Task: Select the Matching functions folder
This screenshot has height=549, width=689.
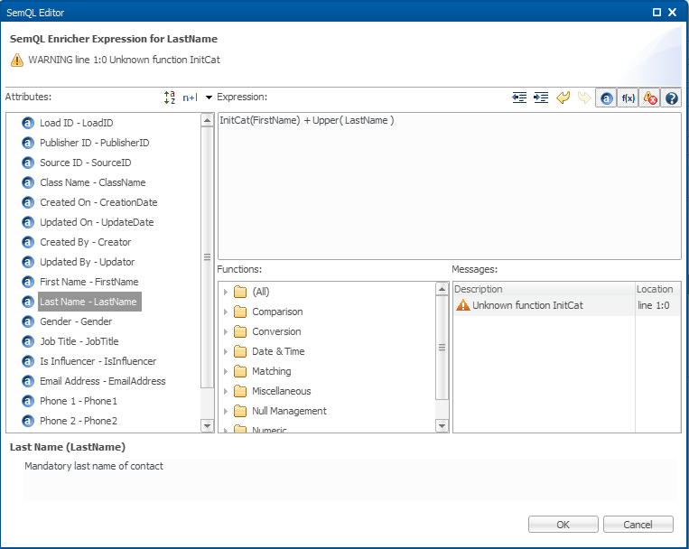Action: coord(271,371)
